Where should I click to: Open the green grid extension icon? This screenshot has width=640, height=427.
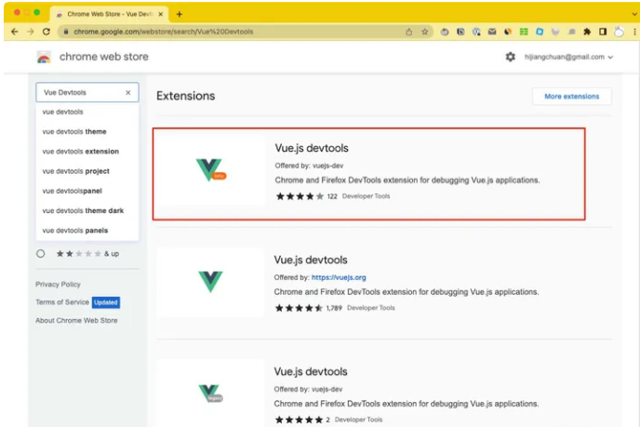coord(524,32)
